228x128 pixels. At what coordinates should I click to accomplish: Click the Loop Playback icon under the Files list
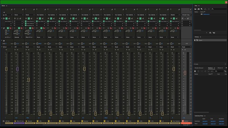(x=210, y=33)
